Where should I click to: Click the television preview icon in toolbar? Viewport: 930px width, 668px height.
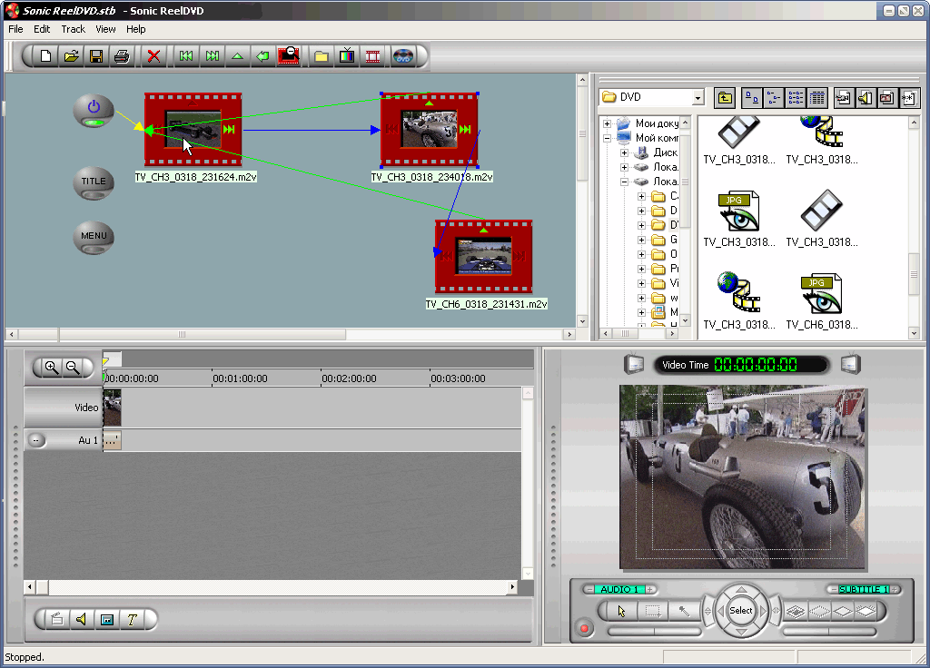pyautogui.click(x=347, y=56)
